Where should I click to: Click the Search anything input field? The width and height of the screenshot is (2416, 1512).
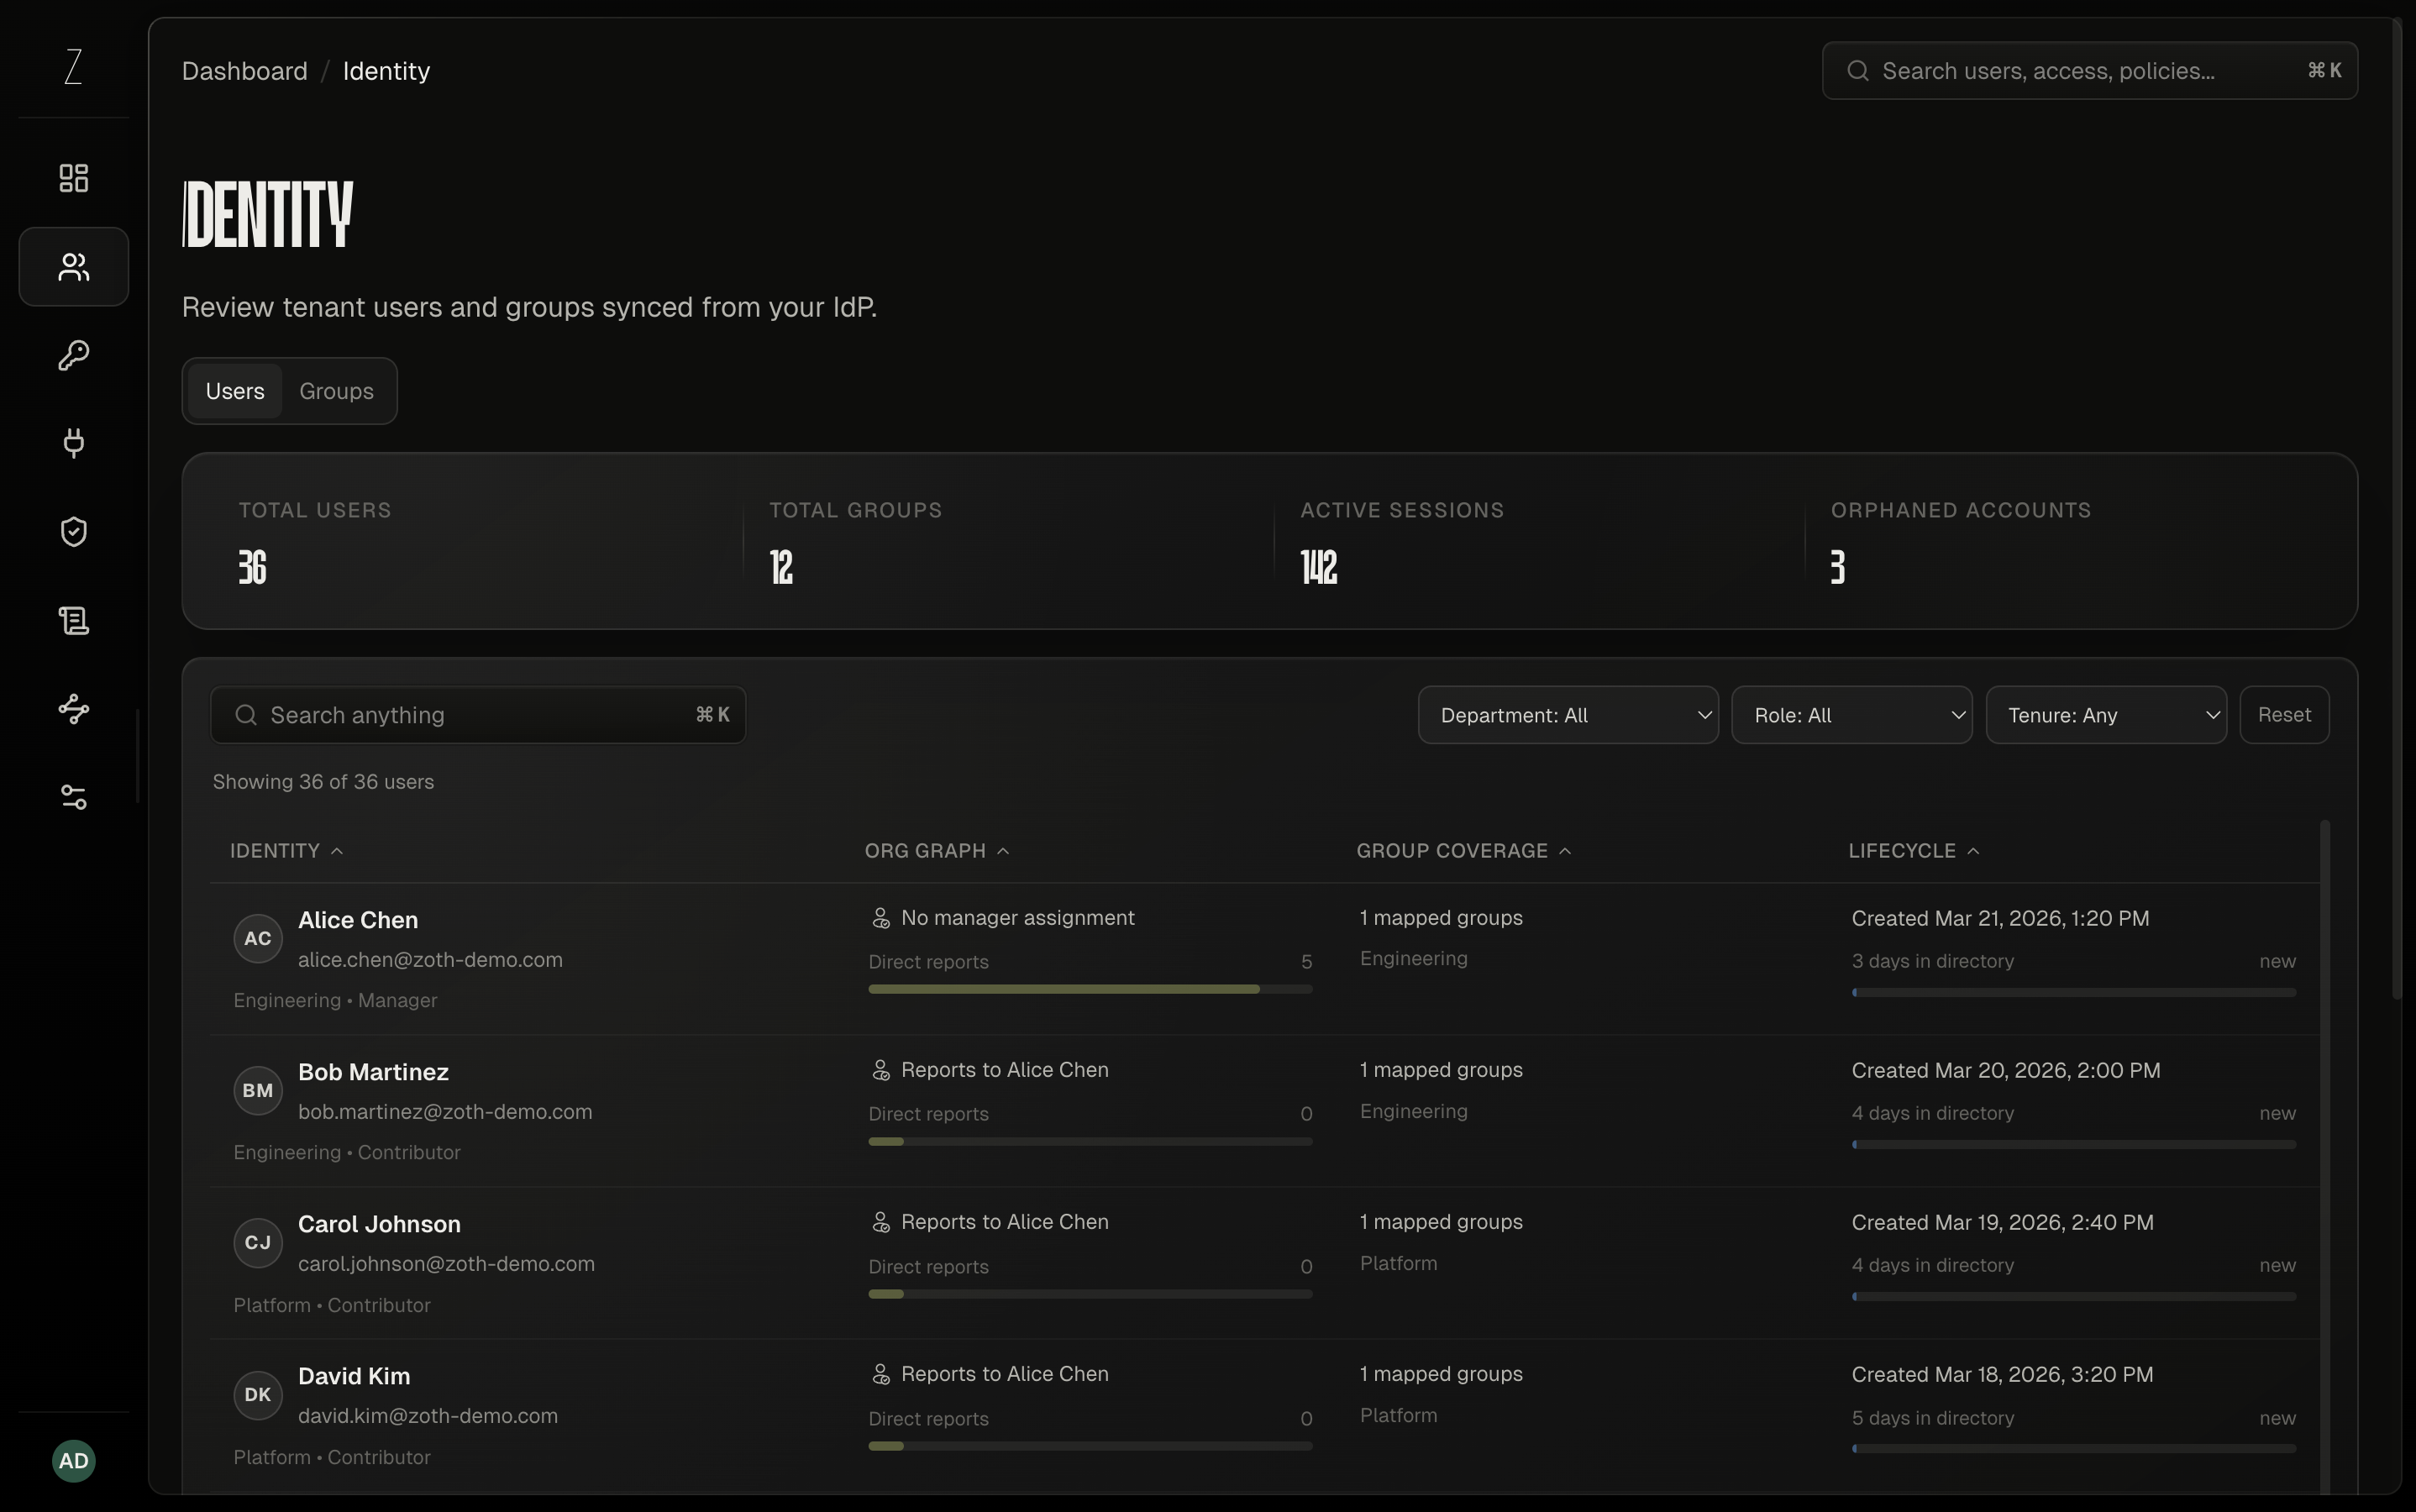tap(478, 715)
